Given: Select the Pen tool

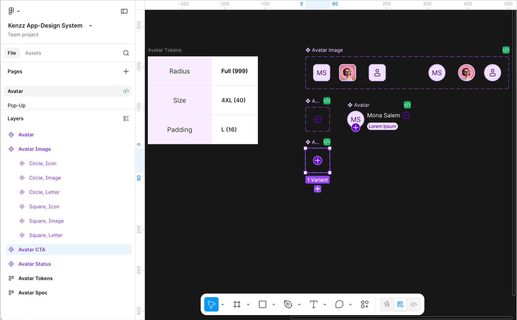Looking at the screenshot, I should coord(288,304).
